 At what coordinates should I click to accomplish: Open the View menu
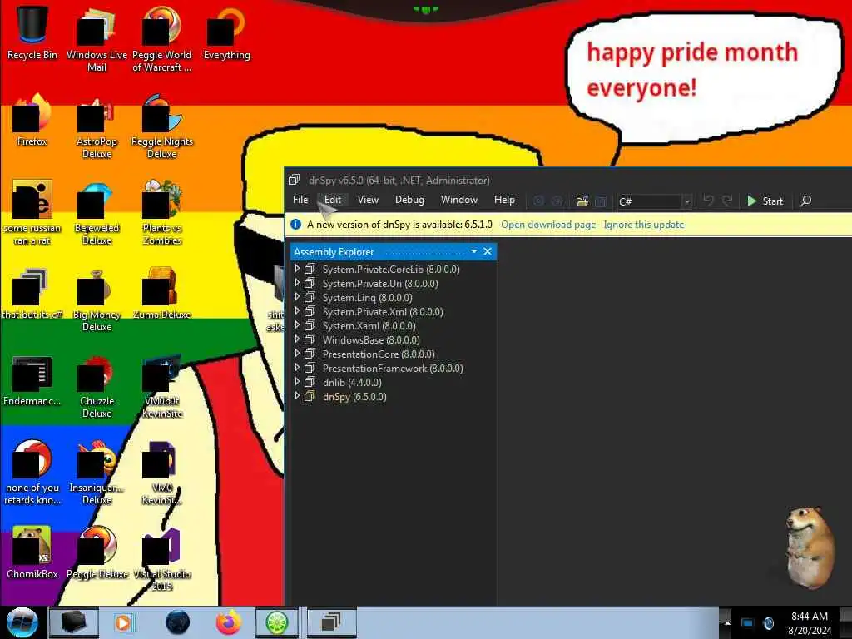pos(368,200)
